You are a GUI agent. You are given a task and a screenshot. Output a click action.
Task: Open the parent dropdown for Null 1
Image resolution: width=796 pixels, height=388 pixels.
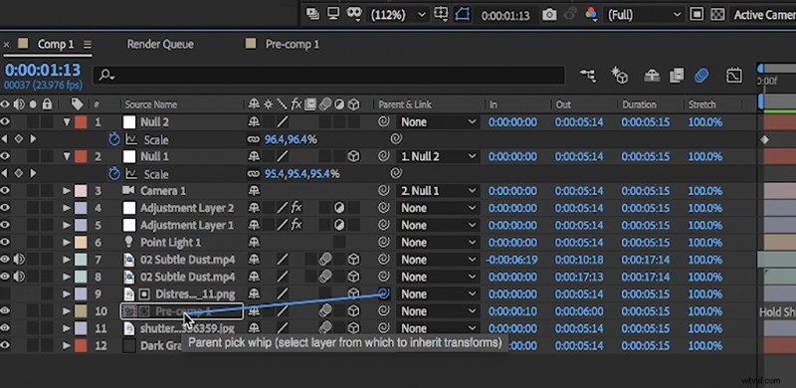438,156
